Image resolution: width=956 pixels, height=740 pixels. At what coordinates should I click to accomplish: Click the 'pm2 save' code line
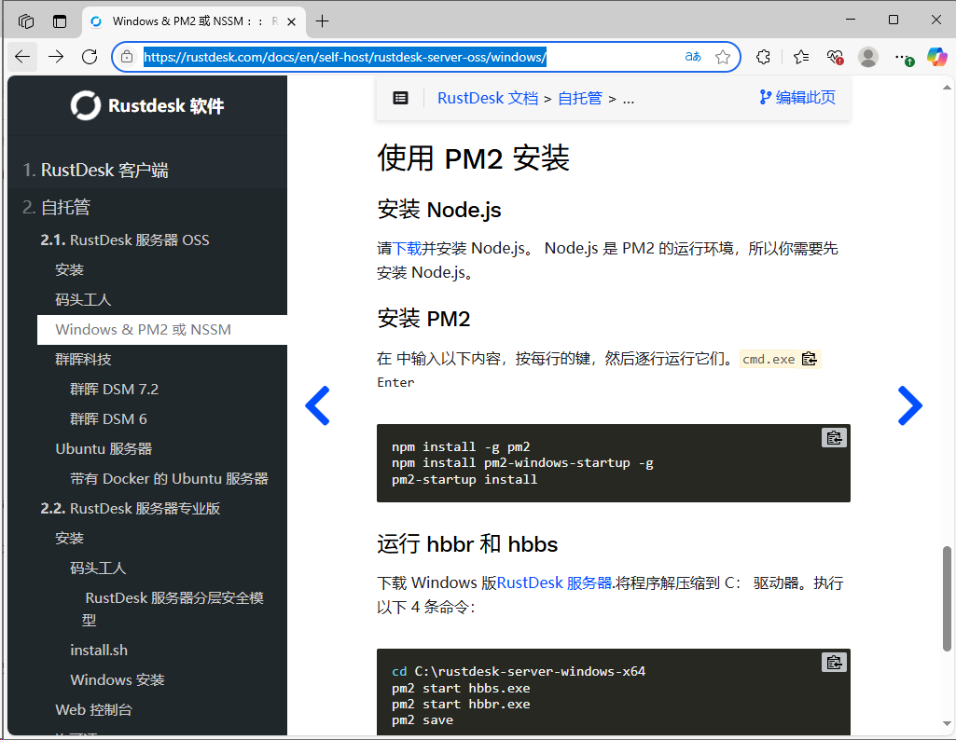(x=423, y=720)
